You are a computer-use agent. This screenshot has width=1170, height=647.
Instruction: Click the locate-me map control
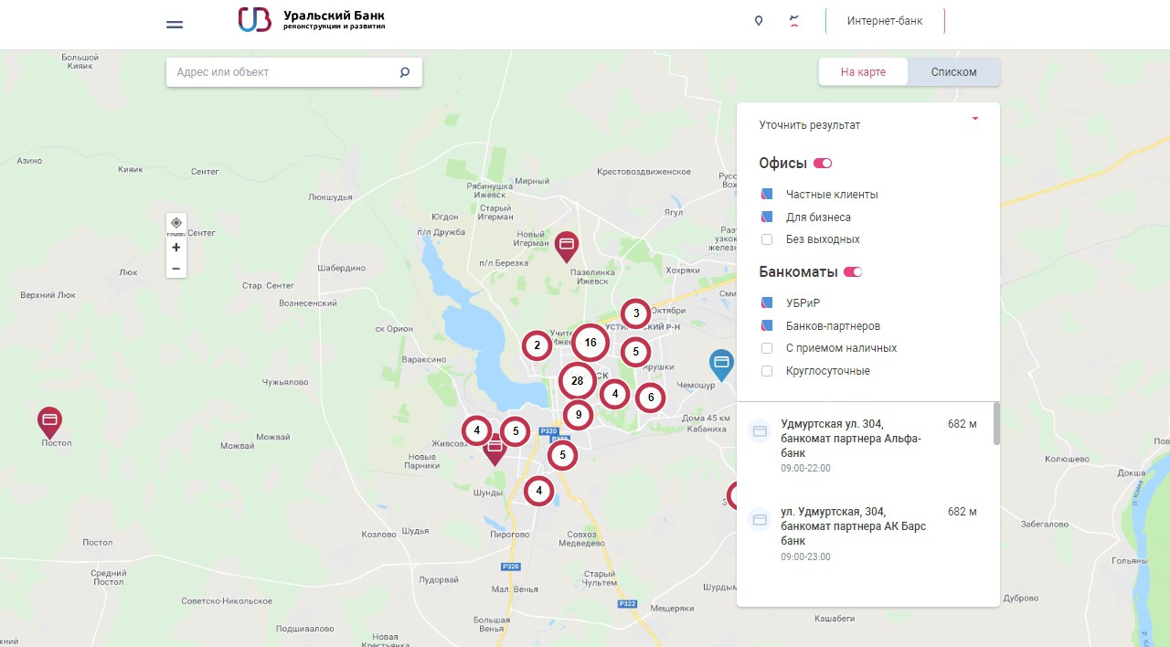click(x=176, y=223)
